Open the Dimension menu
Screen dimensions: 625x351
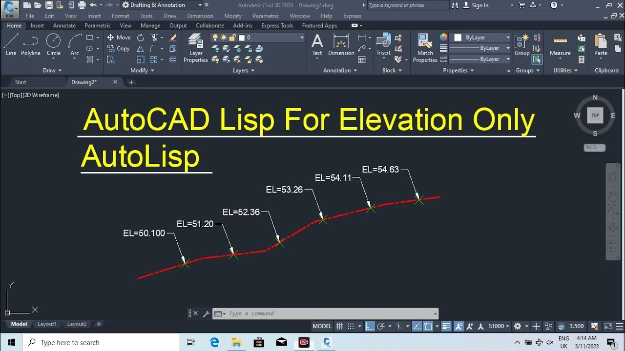click(200, 16)
